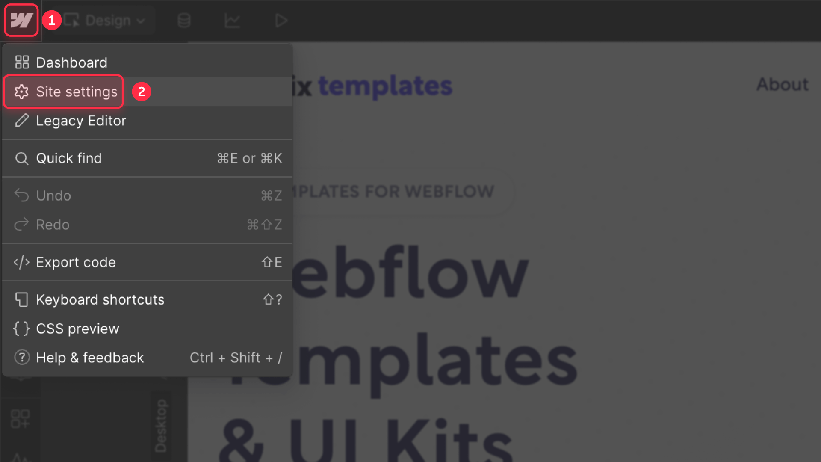The image size is (821, 462).
Task: Open Help & feedback
Action: point(90,358)
